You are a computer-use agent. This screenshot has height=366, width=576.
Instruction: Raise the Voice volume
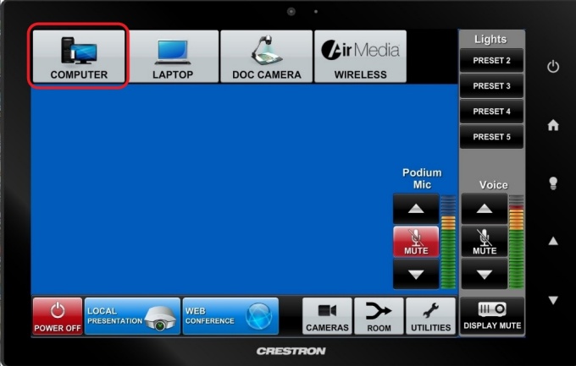pos(485,209)
